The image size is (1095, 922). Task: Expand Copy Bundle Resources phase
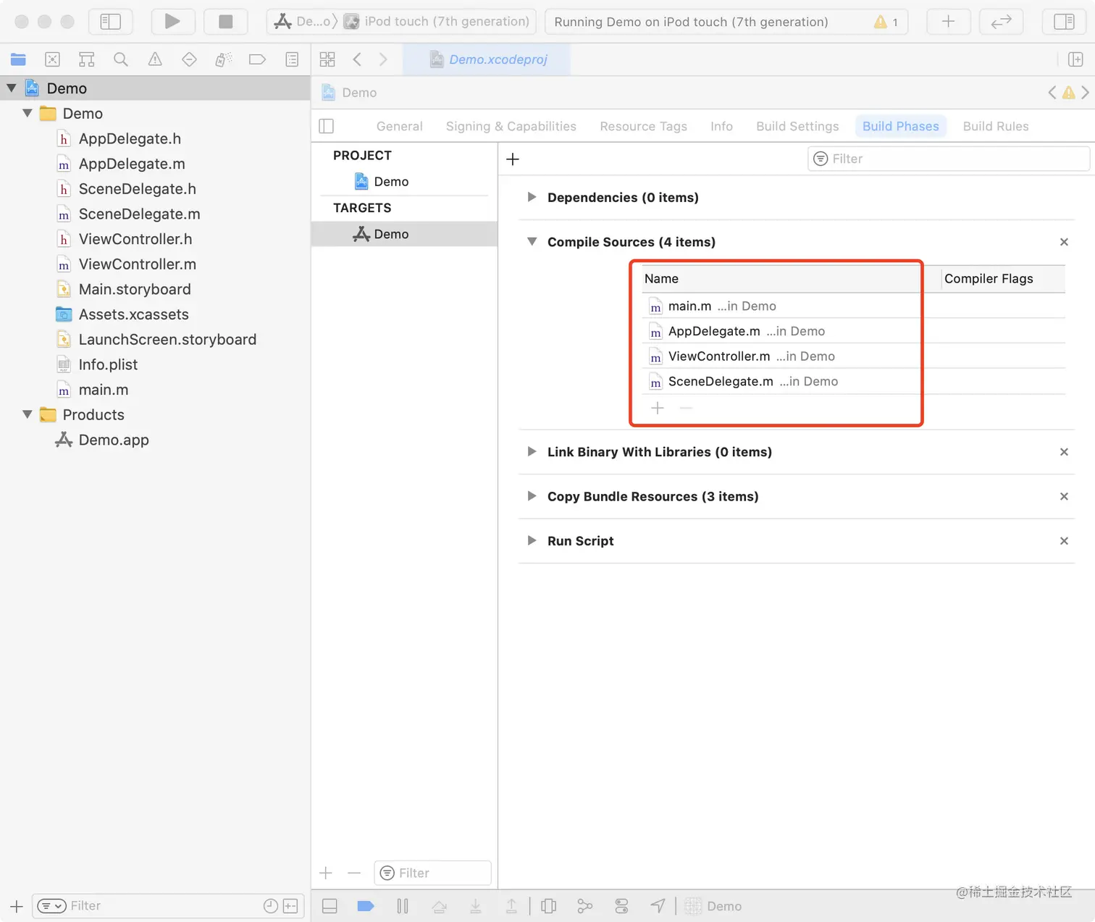(532, 496)
